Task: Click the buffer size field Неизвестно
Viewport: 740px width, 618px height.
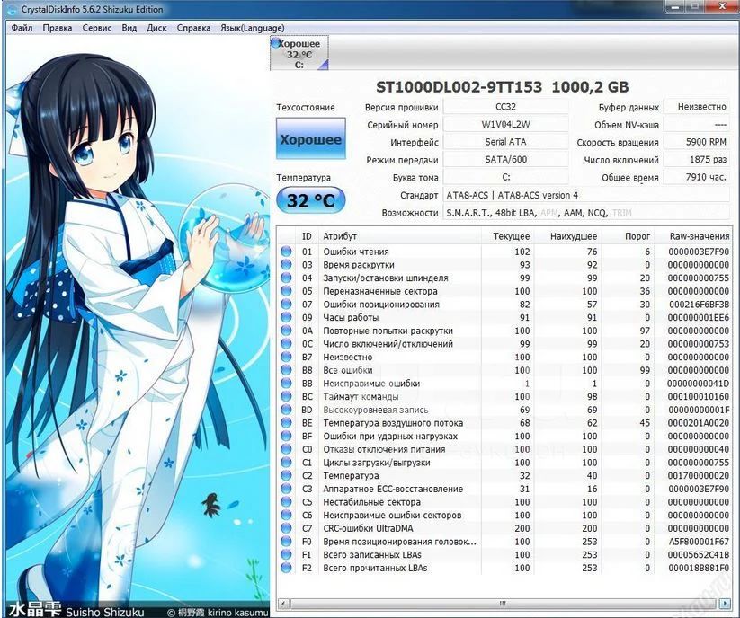Action: pos(697,107)
